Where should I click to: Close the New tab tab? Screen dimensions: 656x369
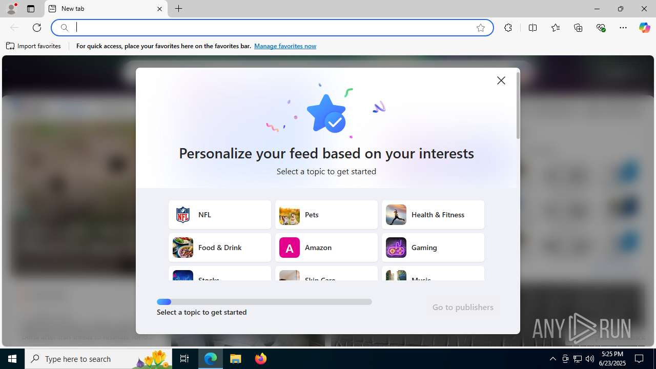coord(159,9)
